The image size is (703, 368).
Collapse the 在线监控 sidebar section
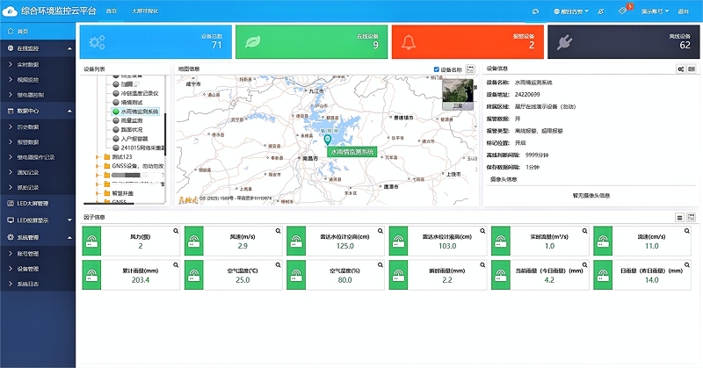(x=69, y=48)
